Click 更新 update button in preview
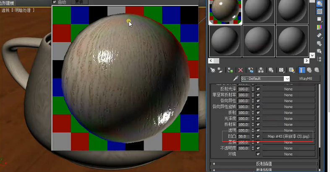Image resolution: width=330 pixels, height=172 pixels. [x=79, y=2]
